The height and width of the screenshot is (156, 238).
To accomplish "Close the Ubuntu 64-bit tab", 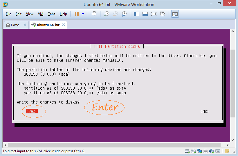I will click(64, 25).
